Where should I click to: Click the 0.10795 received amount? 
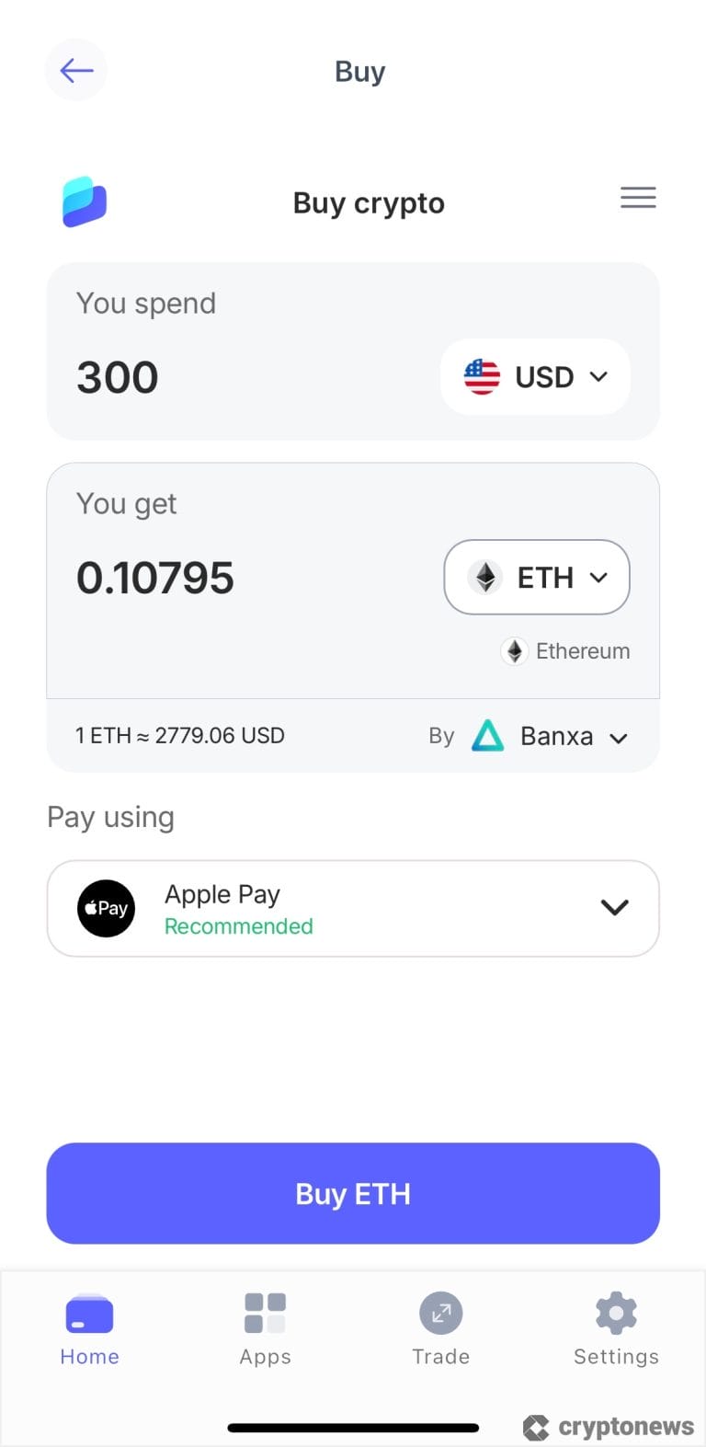[155, 578]
